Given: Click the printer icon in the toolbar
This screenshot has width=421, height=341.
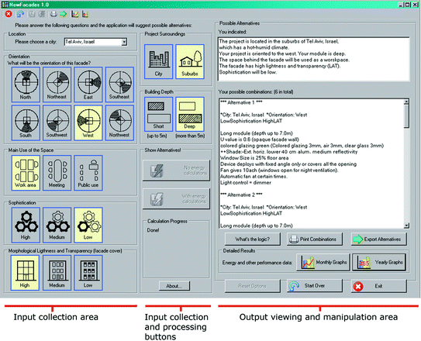Looking at the screenshot, I should (x=53, y=14).
